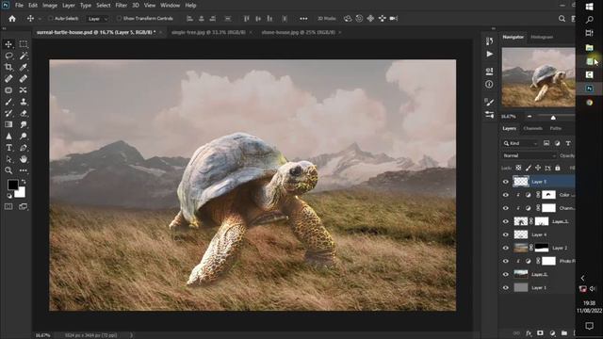Enable the Auto-Select checkbox
This screenshot has width=603, height=339.
click(x=50, y=19)
